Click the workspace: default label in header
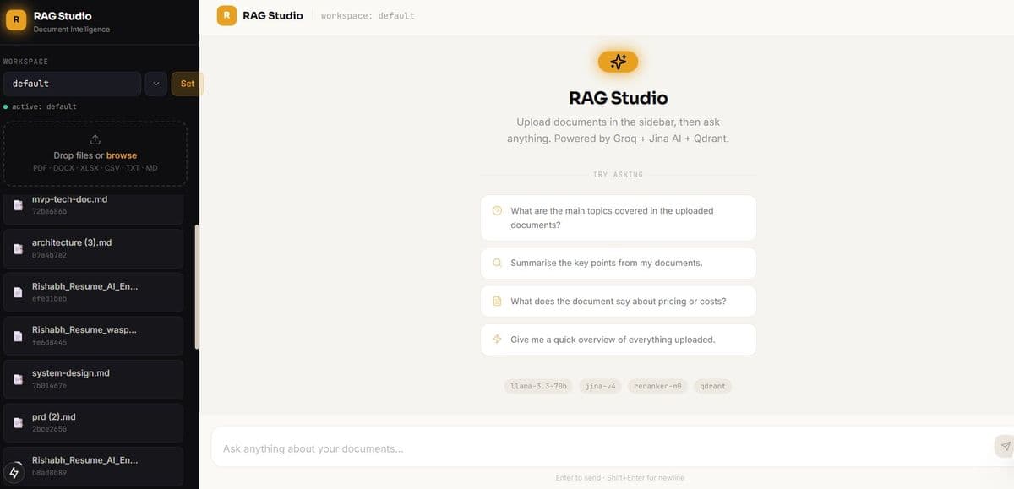This screenshot has height=489, width=1014. click(366, 14)
